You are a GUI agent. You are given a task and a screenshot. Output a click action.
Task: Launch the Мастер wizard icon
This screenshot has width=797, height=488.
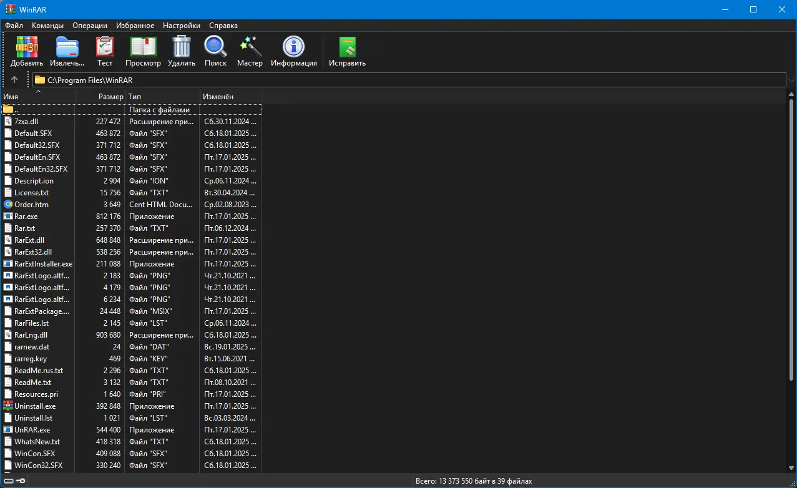(x=250, y=52)
